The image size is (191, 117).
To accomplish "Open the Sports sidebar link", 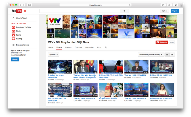I will 19,35.
